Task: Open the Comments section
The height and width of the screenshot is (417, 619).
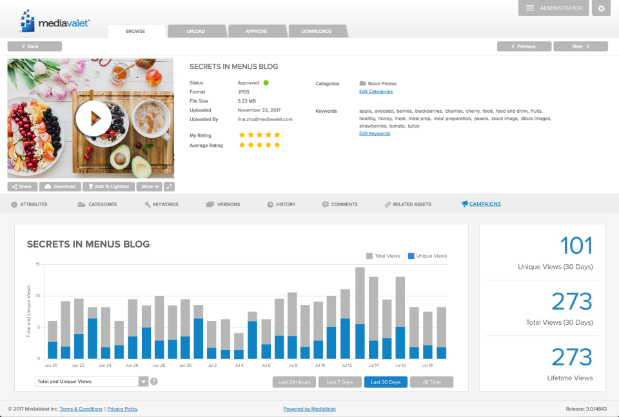Action: point(340,204)
